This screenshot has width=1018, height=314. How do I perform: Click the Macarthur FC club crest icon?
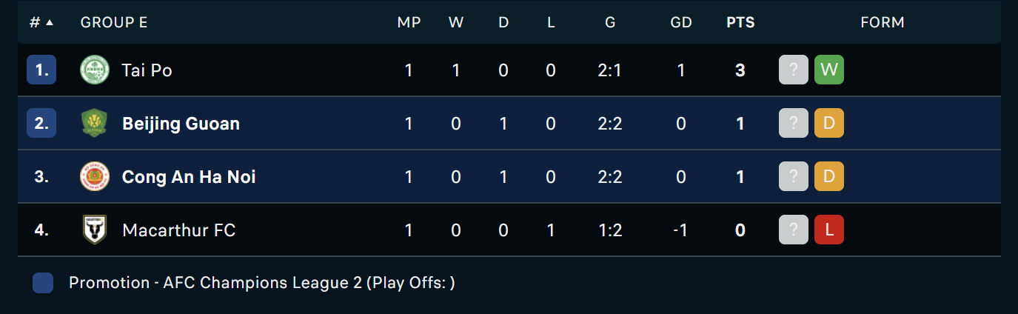(95, 230)
